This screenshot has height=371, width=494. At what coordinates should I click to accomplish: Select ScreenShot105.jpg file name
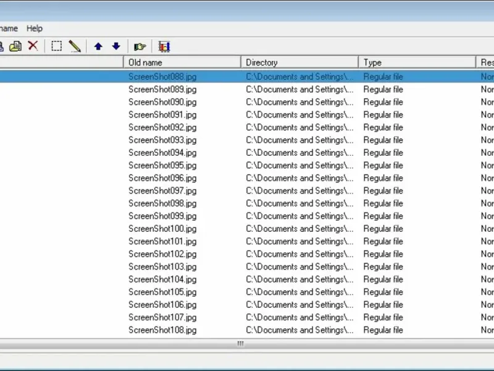point(162,292)
